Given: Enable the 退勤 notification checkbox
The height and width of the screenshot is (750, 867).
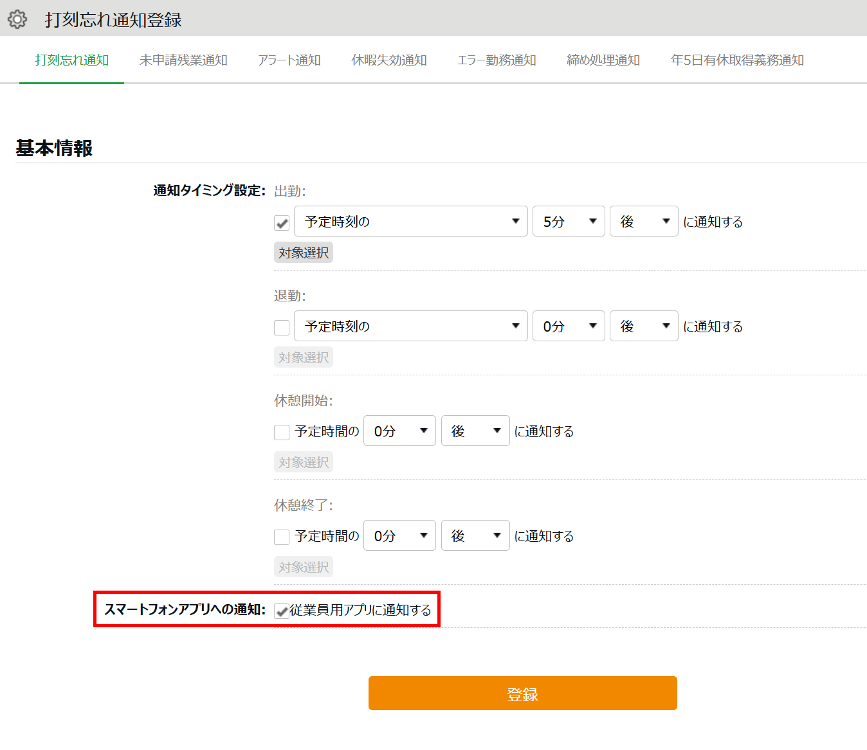Looking at the screenshot, I should click(x=282, y=328).
